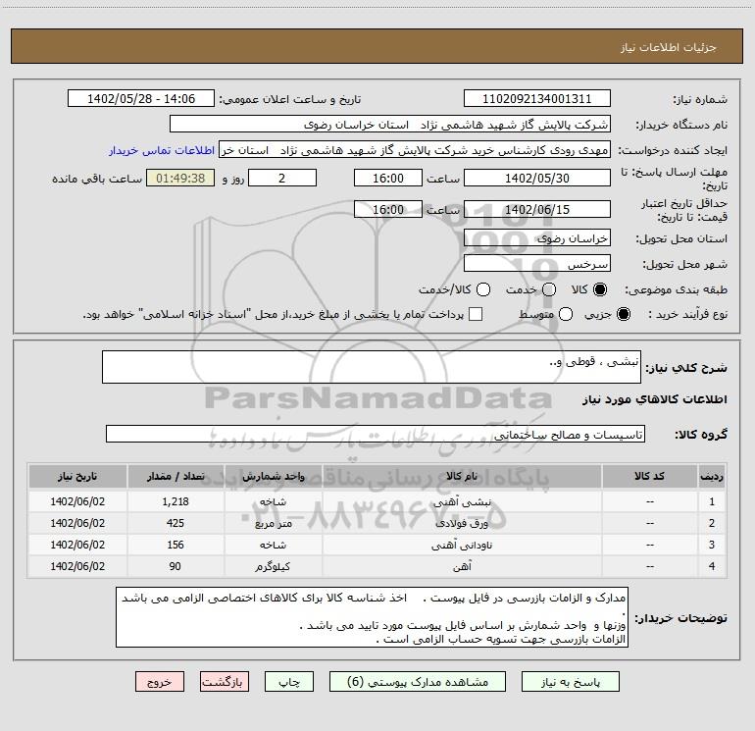The width and height of the screenshot is (755, 731).
Task: Click the جزئیات اطلاعات نیاز header title
Action: (669, 47)
